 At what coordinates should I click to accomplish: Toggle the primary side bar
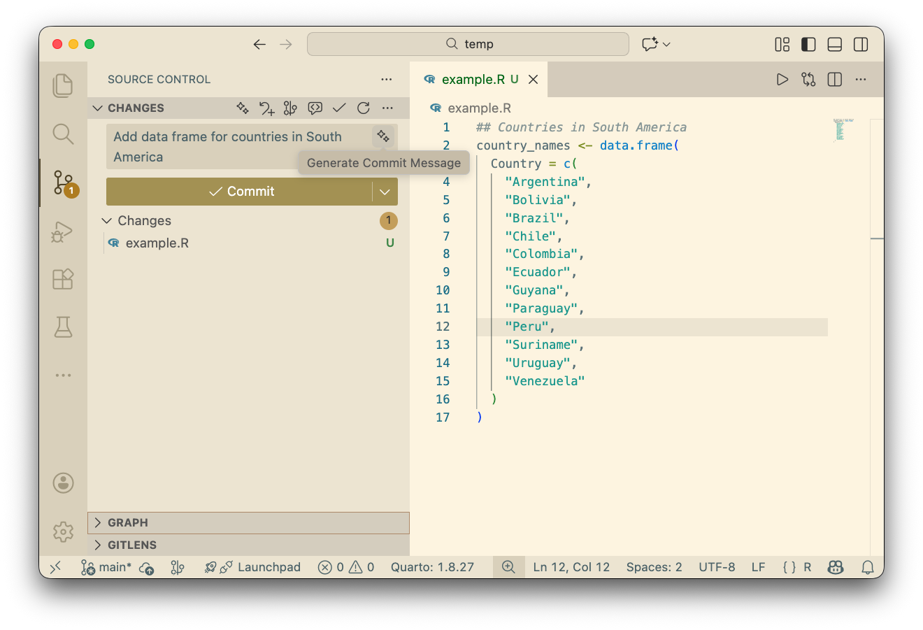coord(808,44)
